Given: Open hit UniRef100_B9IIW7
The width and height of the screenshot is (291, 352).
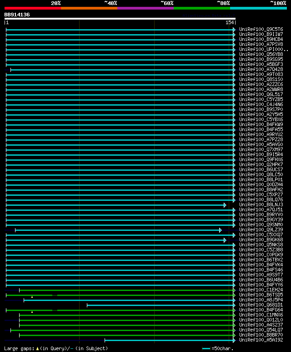Looking at the screenshot, I should (x=261, y=34).
